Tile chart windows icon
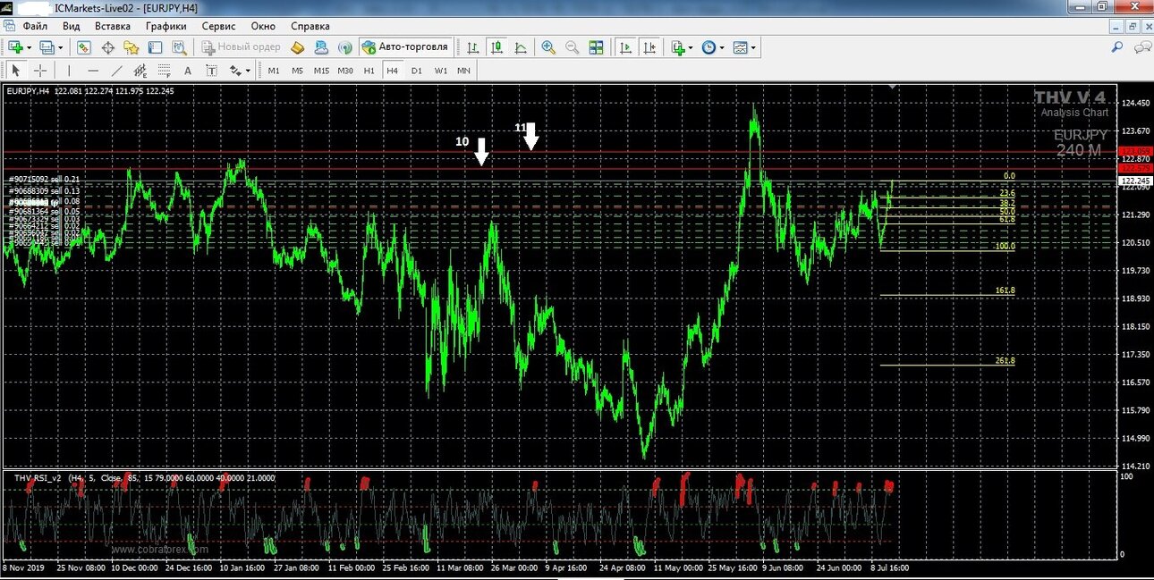Screen dimensions: 1154x580 (596, 47)
